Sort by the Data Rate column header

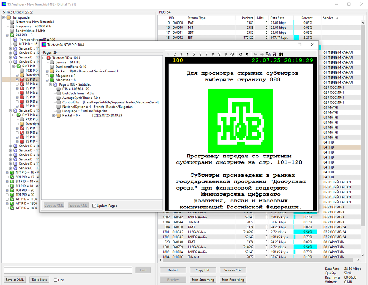pos(281,18)
